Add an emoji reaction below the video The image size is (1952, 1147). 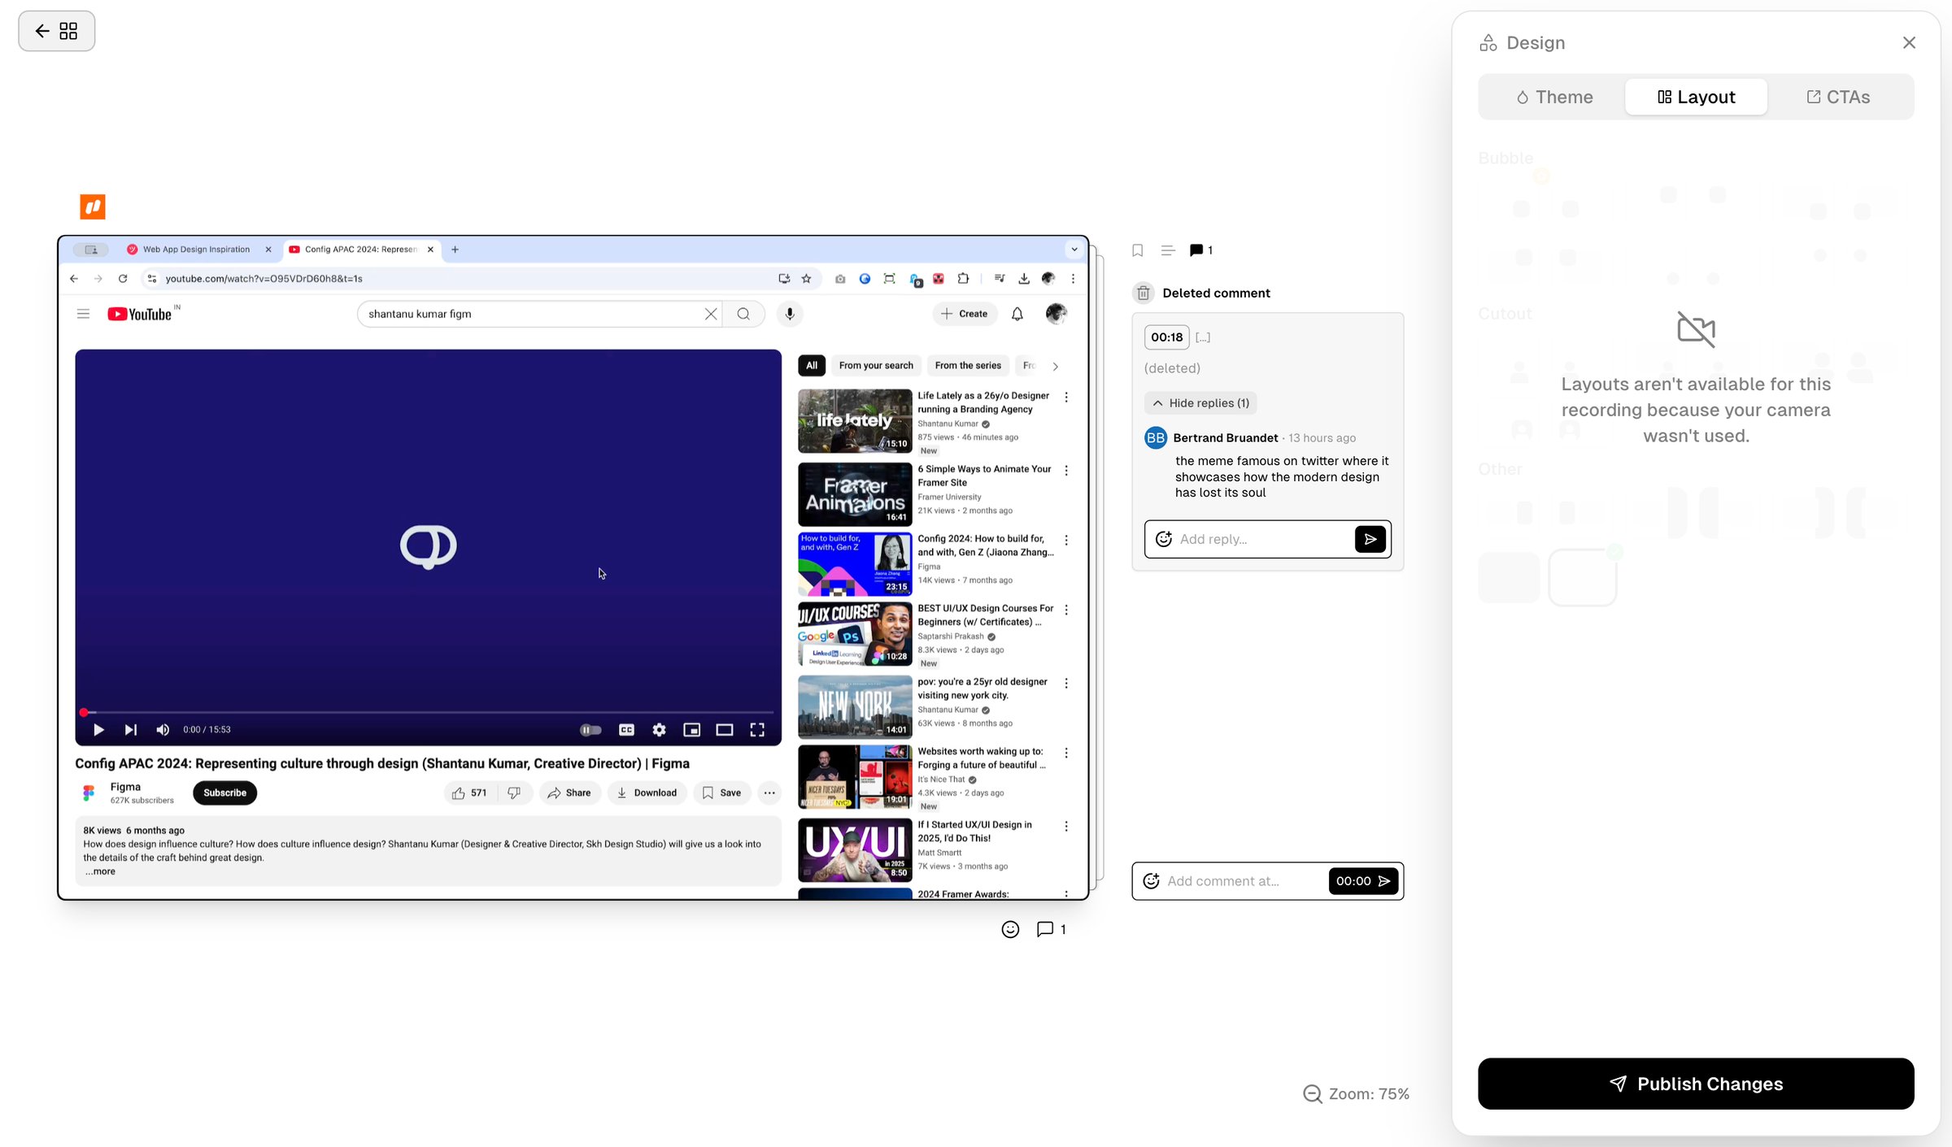(x=1010, y=929)
